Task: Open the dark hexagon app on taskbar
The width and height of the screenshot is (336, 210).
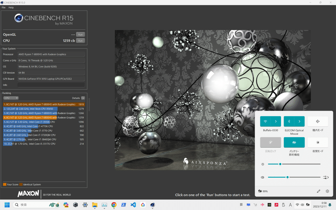Action: click(76, 205)
